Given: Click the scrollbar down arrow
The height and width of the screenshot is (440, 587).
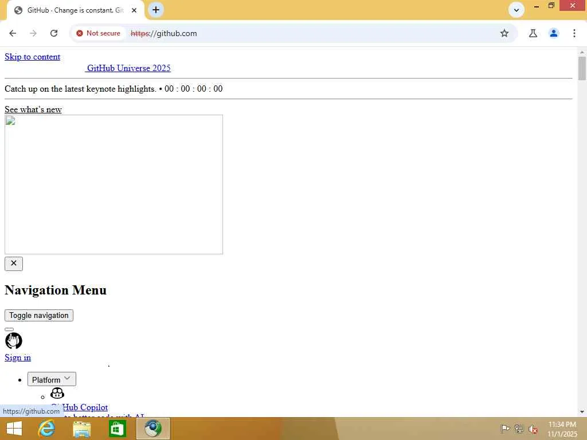Looking at the screenshot, I should click(x=582, y=412).
